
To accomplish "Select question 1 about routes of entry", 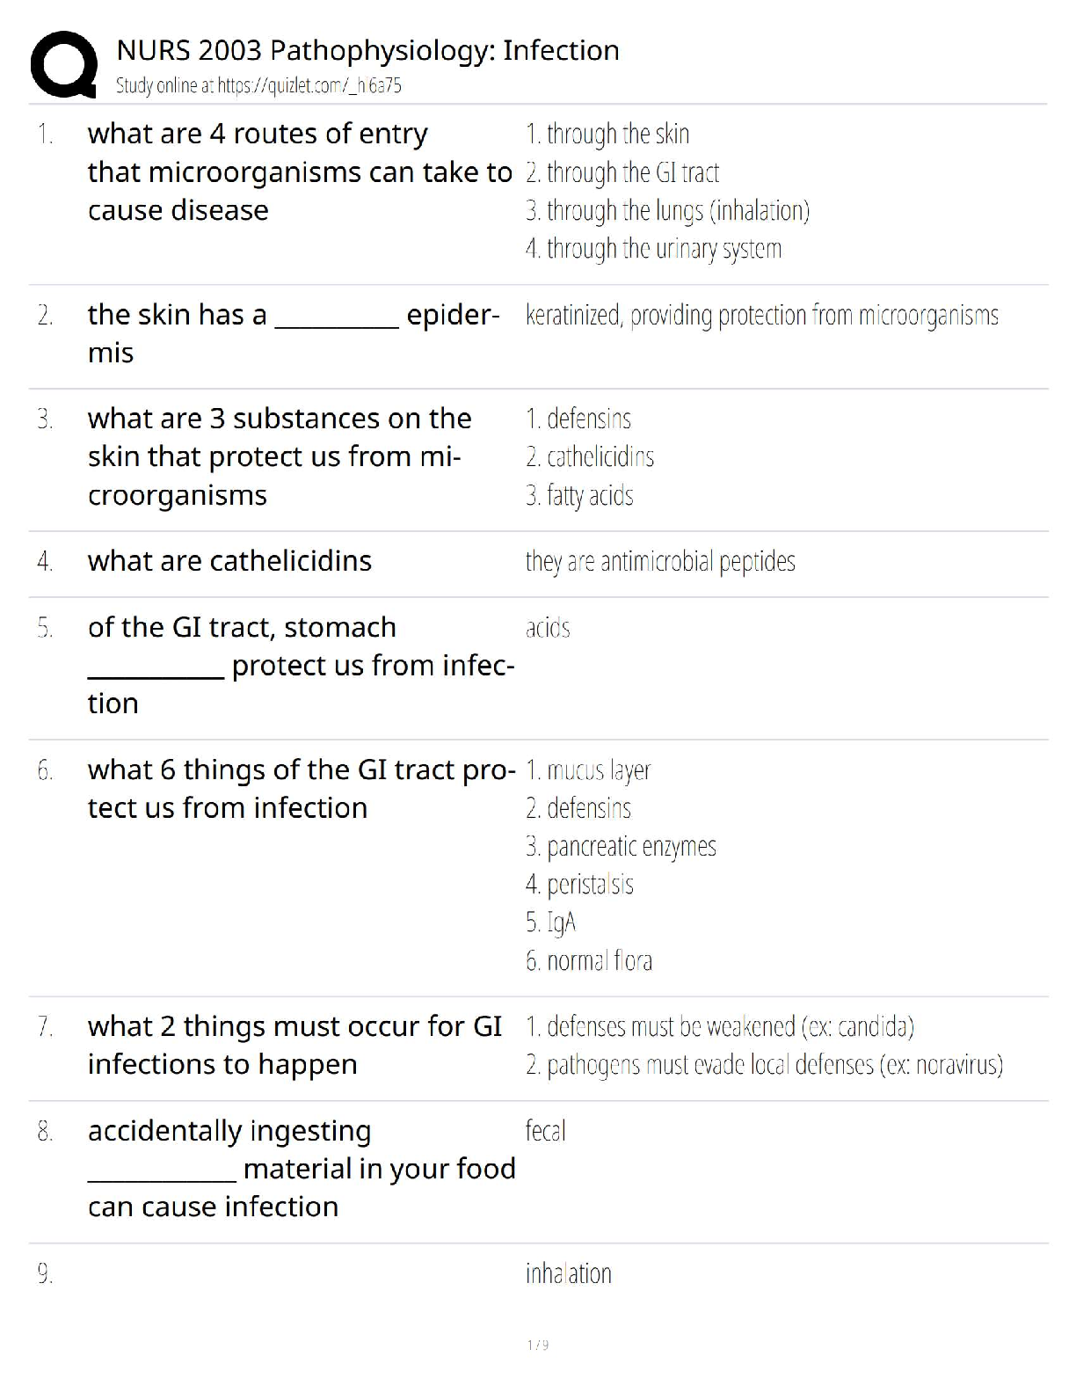I will pyautogui.click(x=300, y=172).
